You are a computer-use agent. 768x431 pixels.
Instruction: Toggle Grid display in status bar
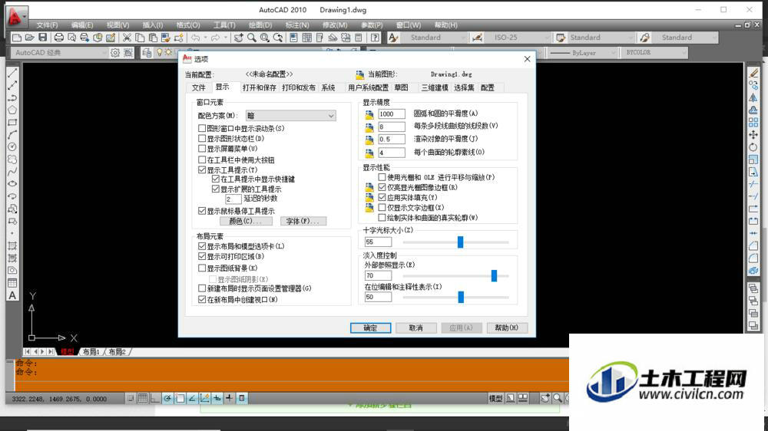[x=143, y=398]
